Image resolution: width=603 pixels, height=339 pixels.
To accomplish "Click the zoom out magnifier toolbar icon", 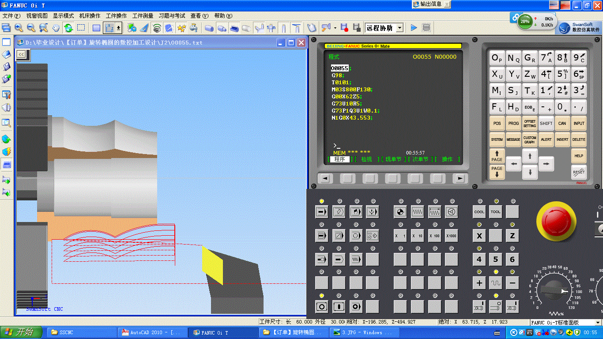I will pyautogui.click(x=31, y=28).
